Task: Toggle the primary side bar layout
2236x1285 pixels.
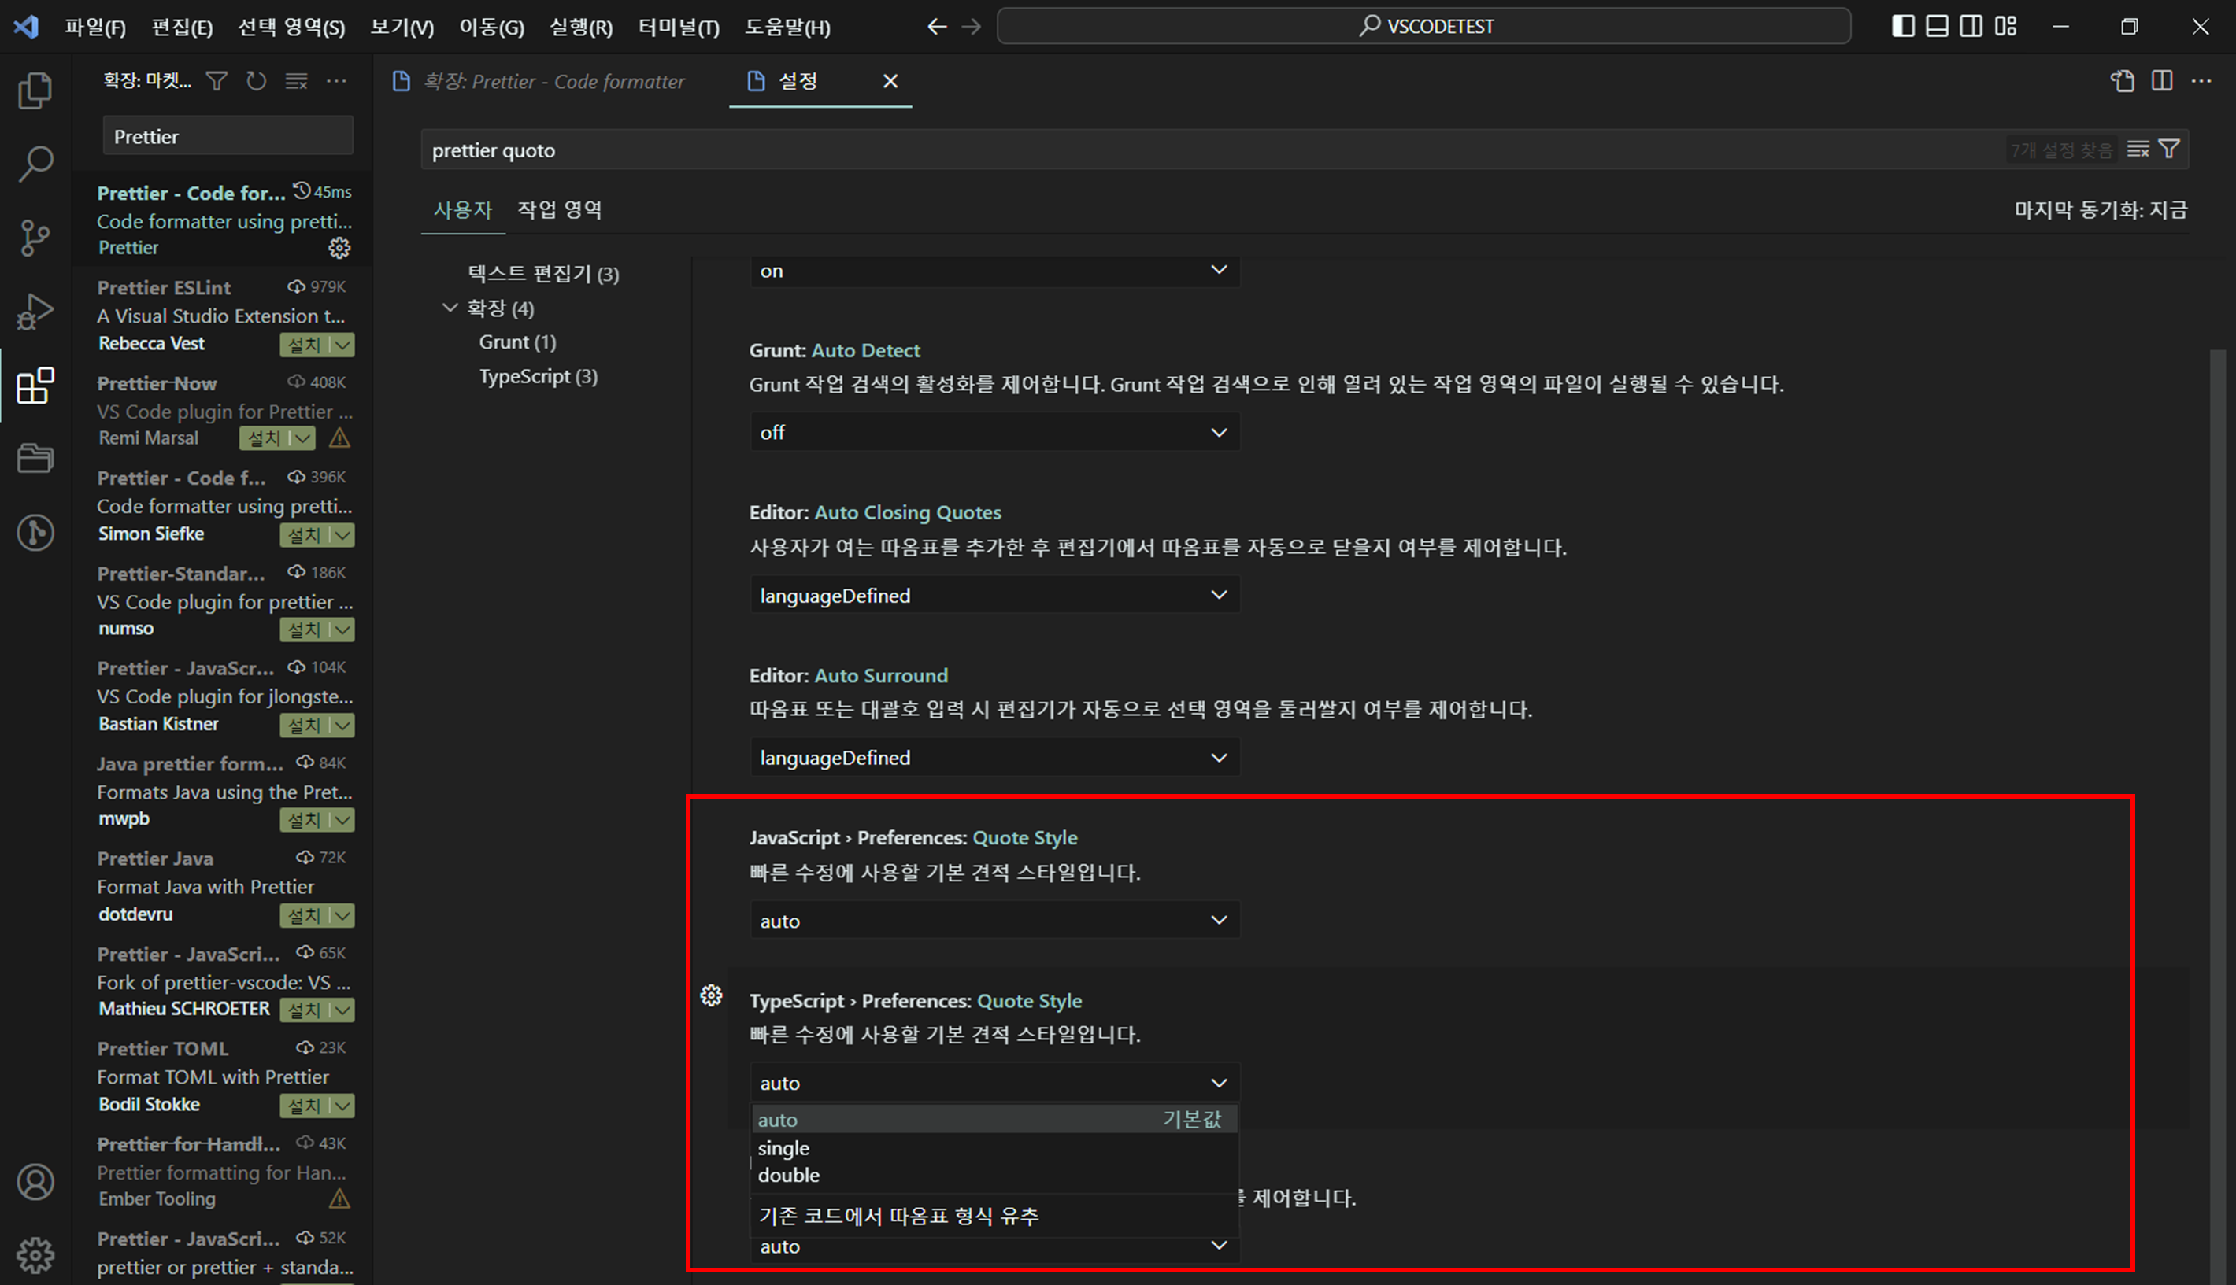Action: [x=1903, y=27]
